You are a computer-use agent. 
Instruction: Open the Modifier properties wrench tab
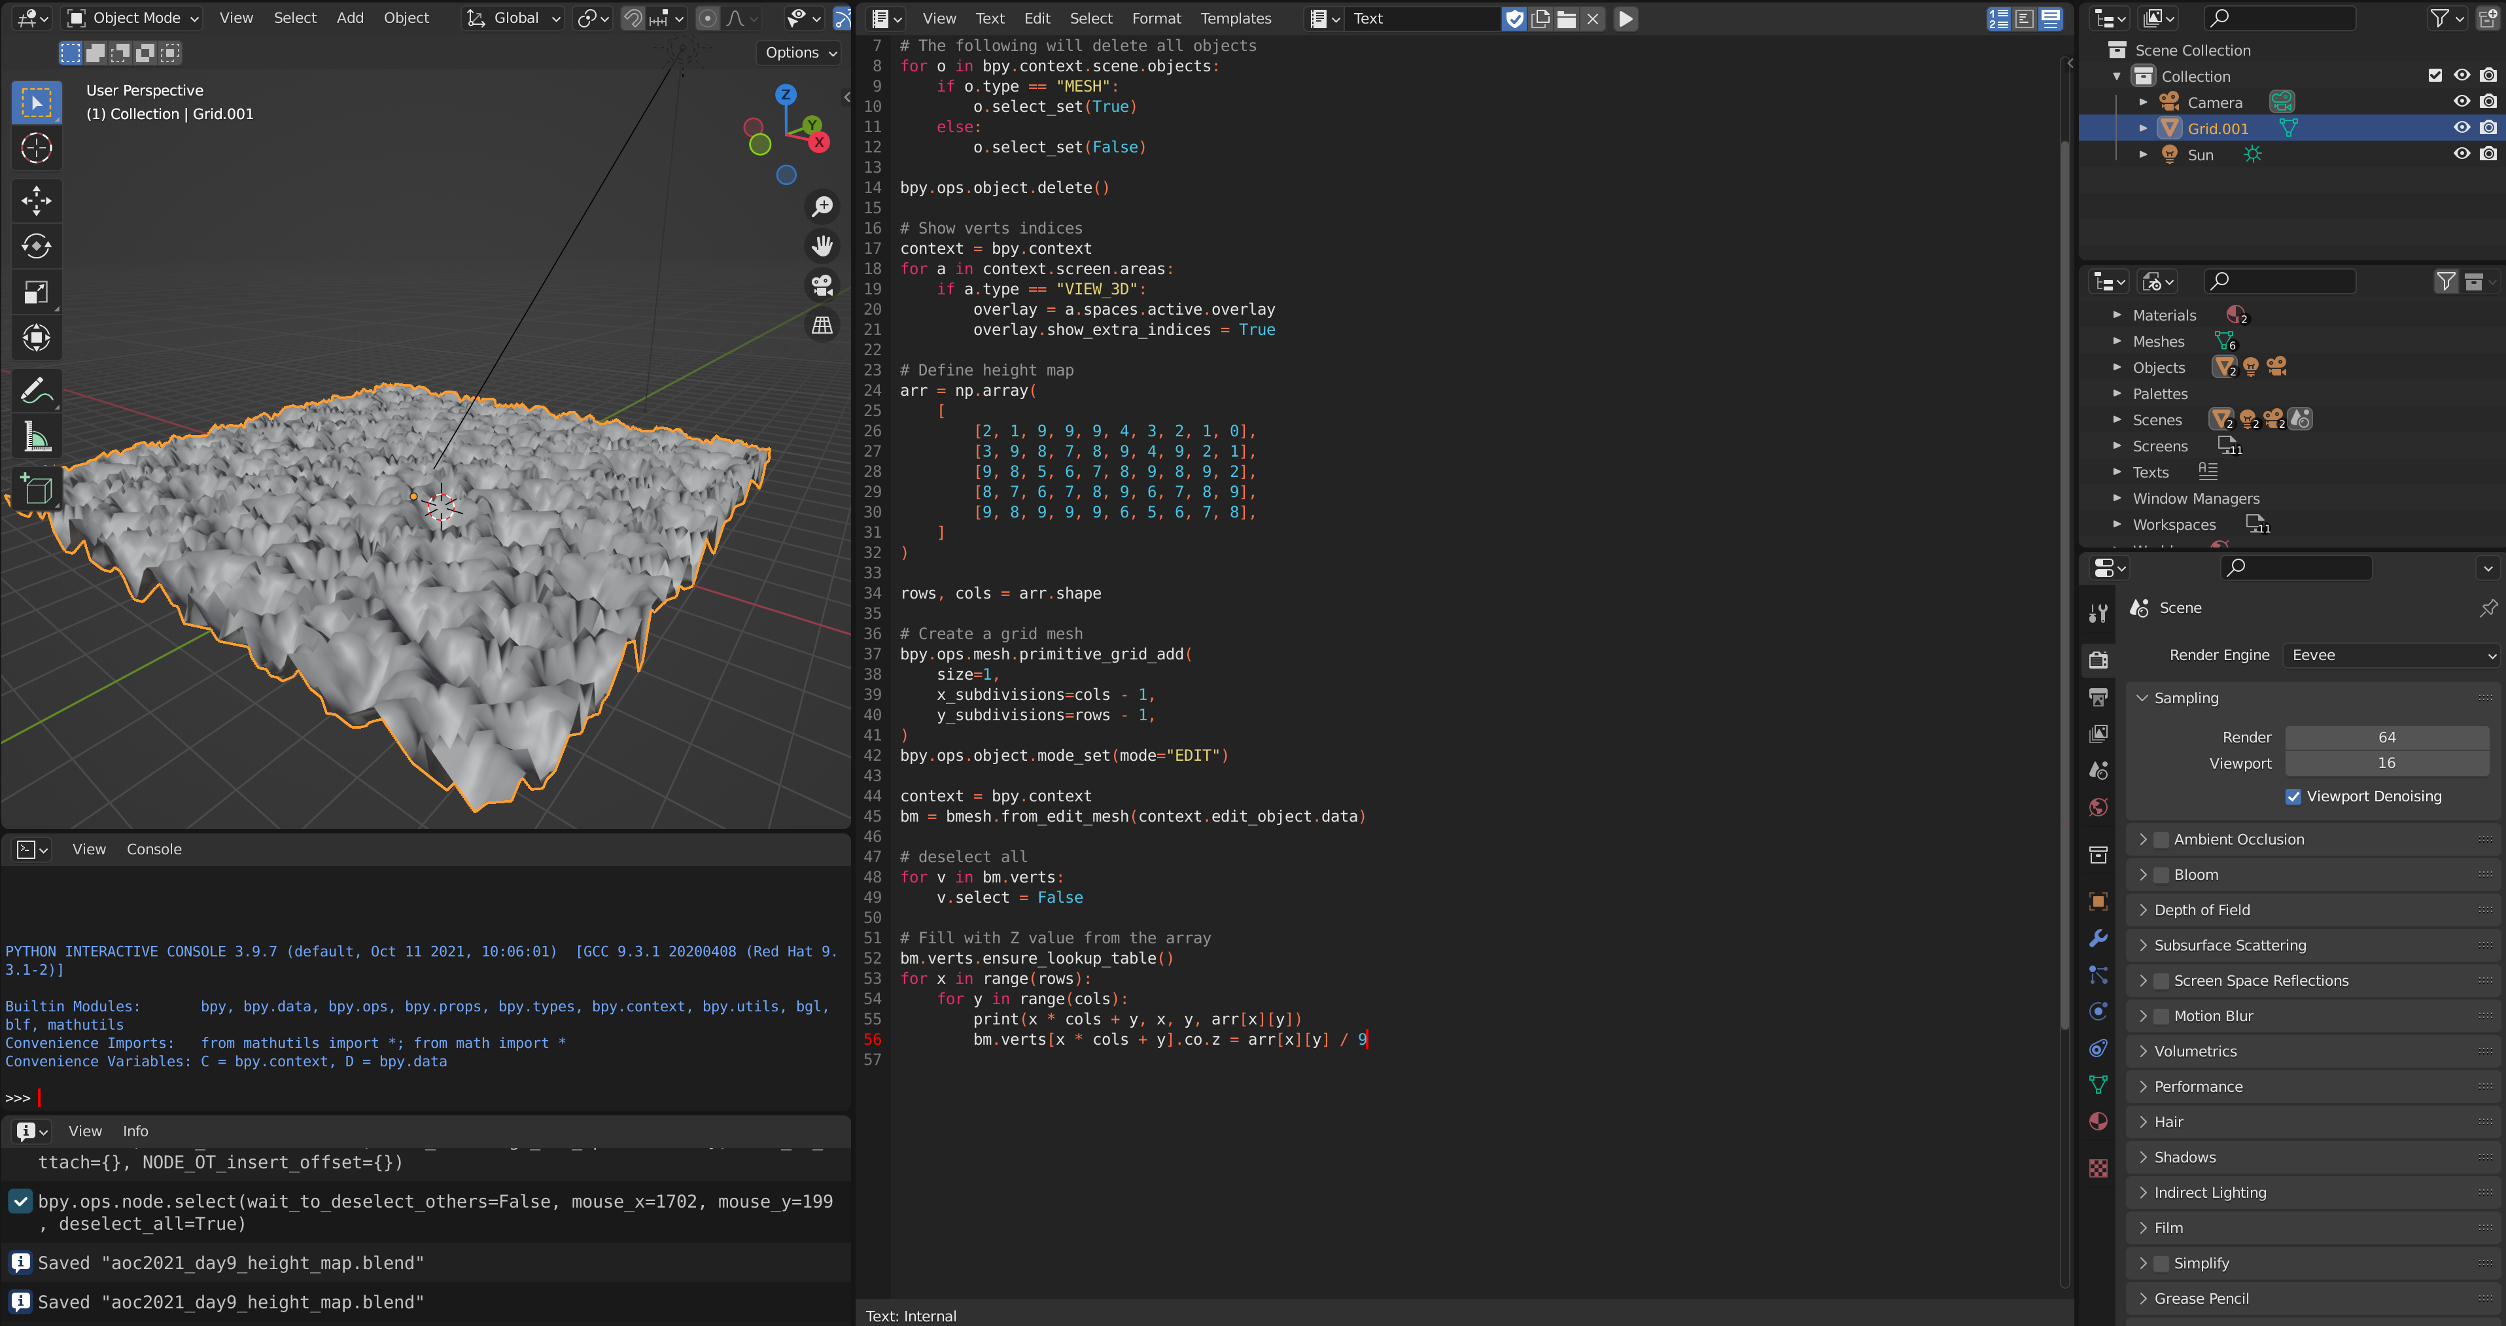coord(2098,939)
